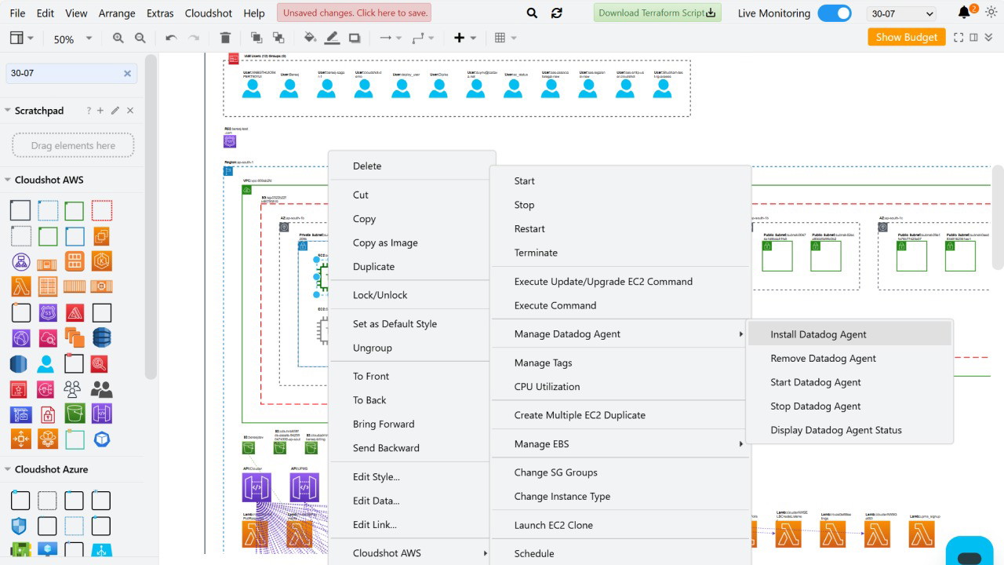Open the notifications bell

click(x=964, y=13)
